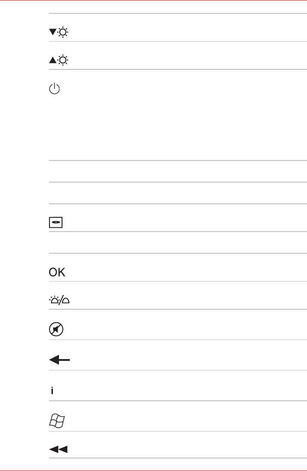Click the Windows logo icon
The height and width of the screenshot is (471, 307).
coord(57,421)
